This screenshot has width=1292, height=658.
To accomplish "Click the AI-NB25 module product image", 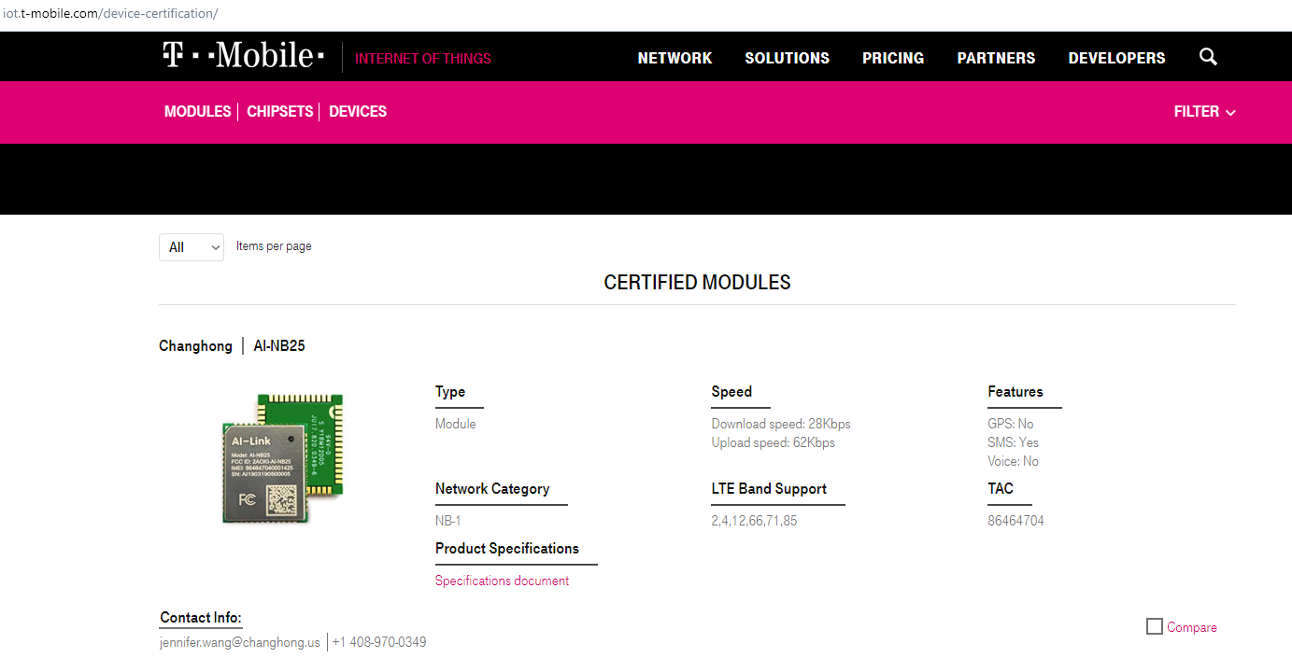I will (282, 457).
